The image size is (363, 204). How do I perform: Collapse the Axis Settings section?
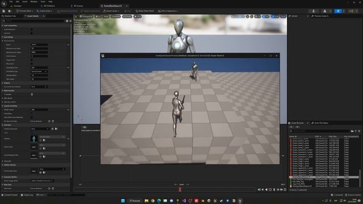pyautogui.click(x=2, y=37)
